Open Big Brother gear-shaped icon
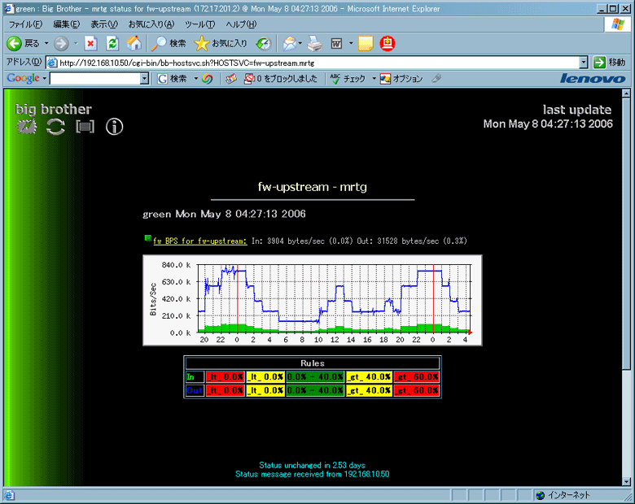Viewport: 635px width, 504px height. 27,126
